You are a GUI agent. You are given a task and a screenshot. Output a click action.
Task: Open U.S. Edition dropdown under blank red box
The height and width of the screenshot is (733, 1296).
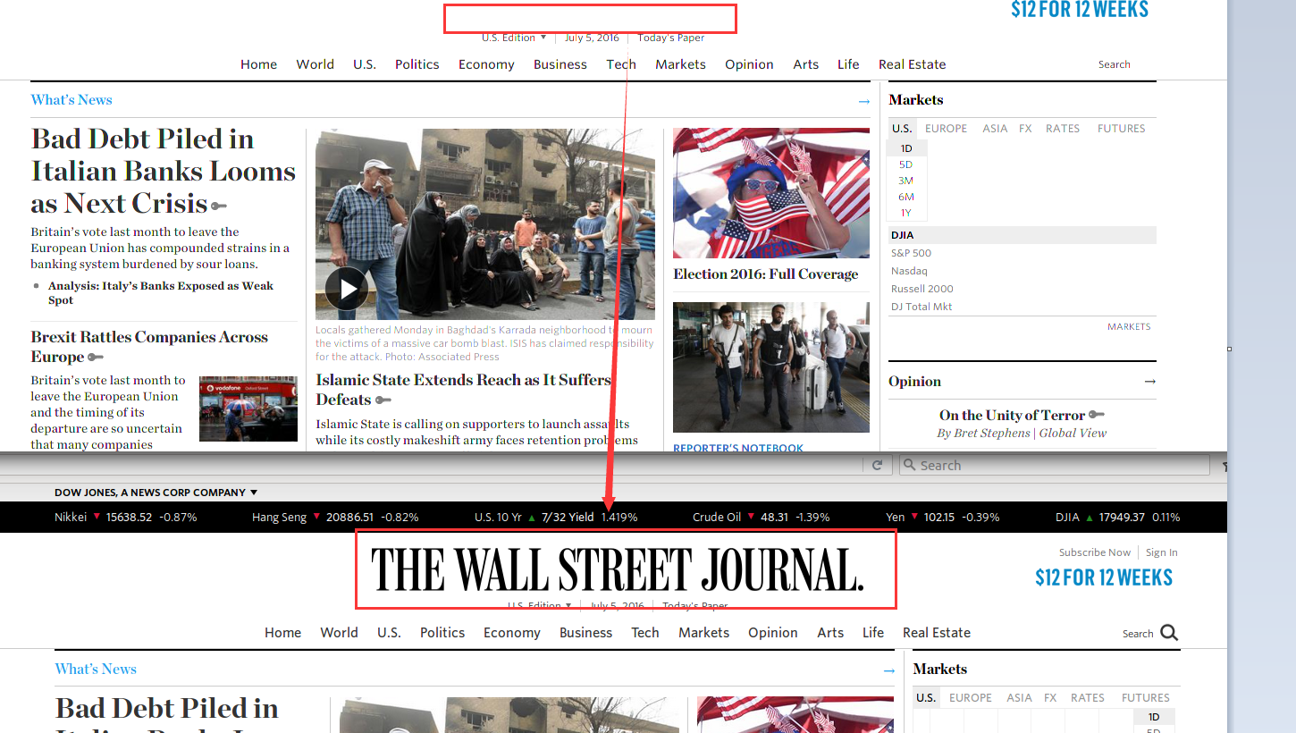514,38
